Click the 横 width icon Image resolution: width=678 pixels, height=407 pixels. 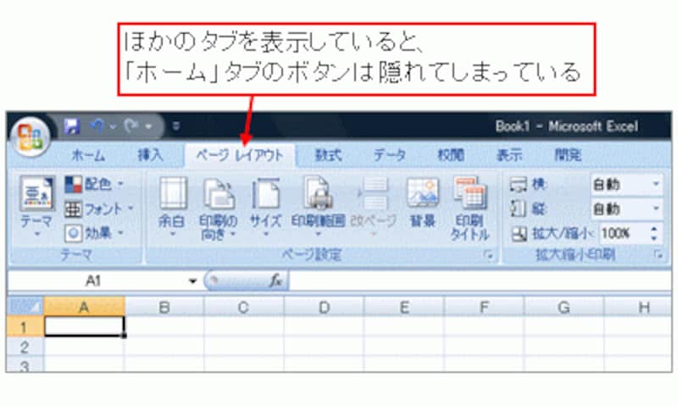coord(518,185)
